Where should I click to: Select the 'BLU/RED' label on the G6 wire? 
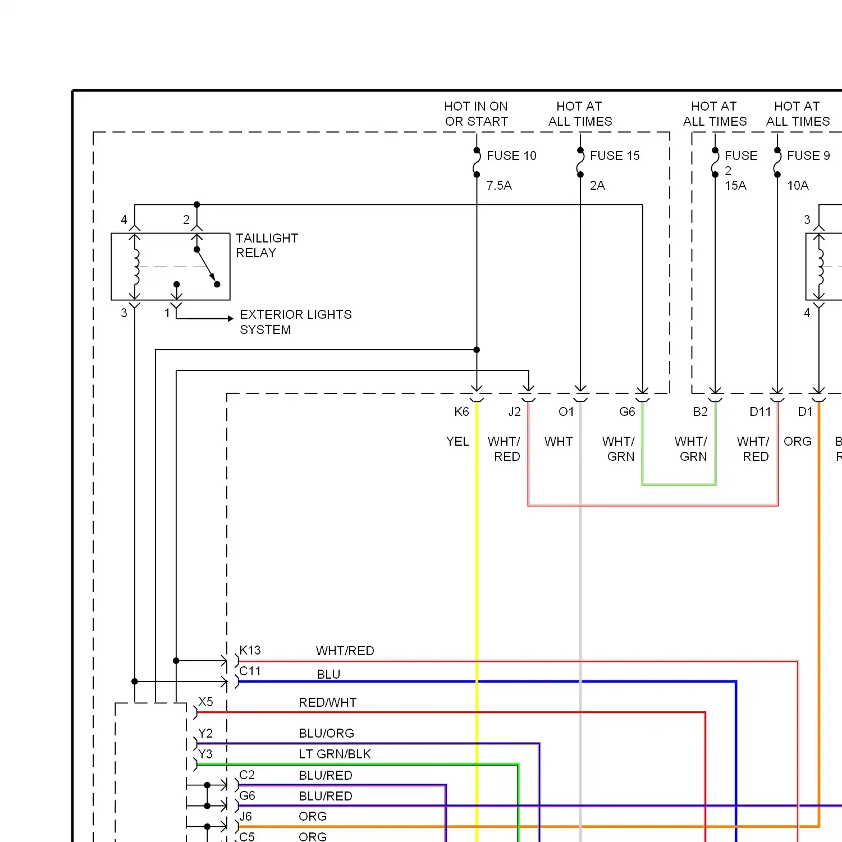[326, 796]
